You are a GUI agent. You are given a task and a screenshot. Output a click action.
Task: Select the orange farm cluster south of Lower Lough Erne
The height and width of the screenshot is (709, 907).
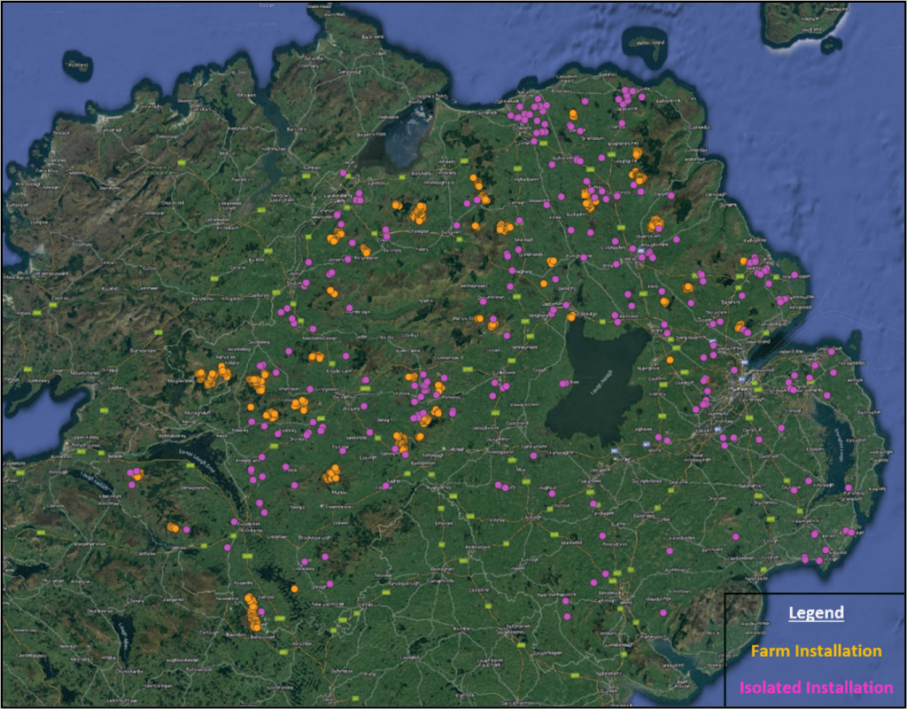click(x=174, y=527)
